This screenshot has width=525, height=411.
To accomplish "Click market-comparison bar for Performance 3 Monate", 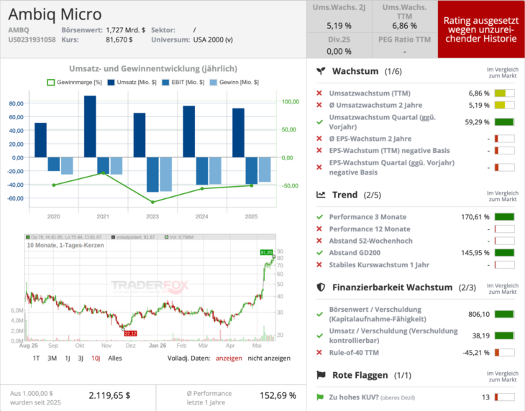I will pyautogui.click(x=505, y=217).
